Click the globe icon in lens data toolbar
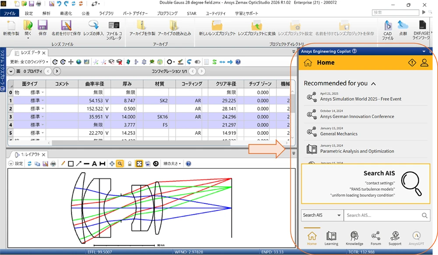The height and width of the screenshot is (255, 438). (79, 62)
